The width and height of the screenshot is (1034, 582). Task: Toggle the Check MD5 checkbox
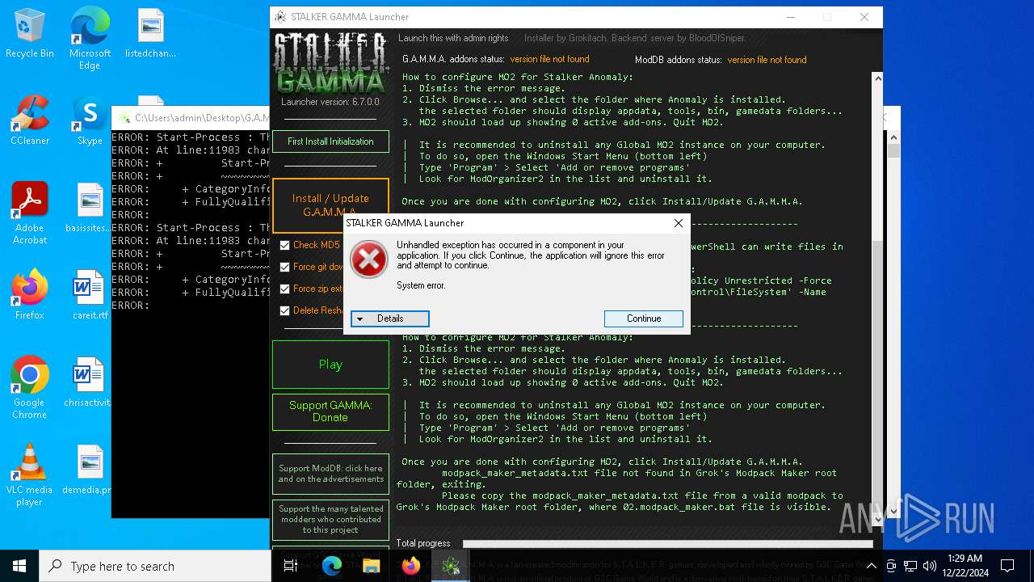click(x=284, y=245)
